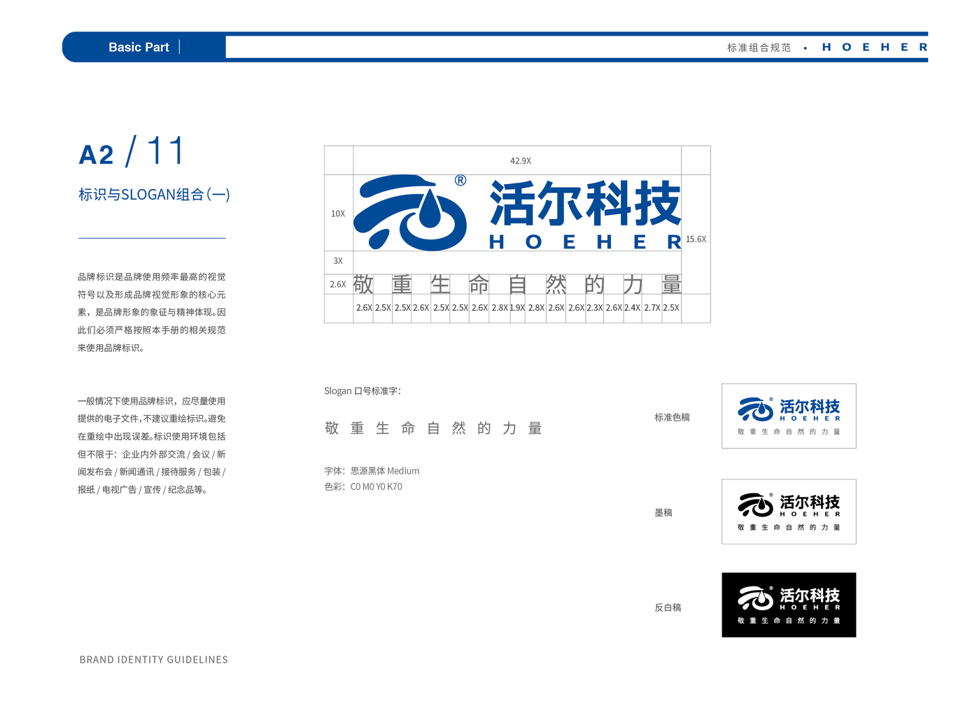Click the "字体: 思源黑体 Medium" font line
The width and height of the screenshot is (956, 704).
coord(372,471)
